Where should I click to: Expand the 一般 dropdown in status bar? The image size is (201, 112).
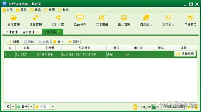click(x=13, y=107)
